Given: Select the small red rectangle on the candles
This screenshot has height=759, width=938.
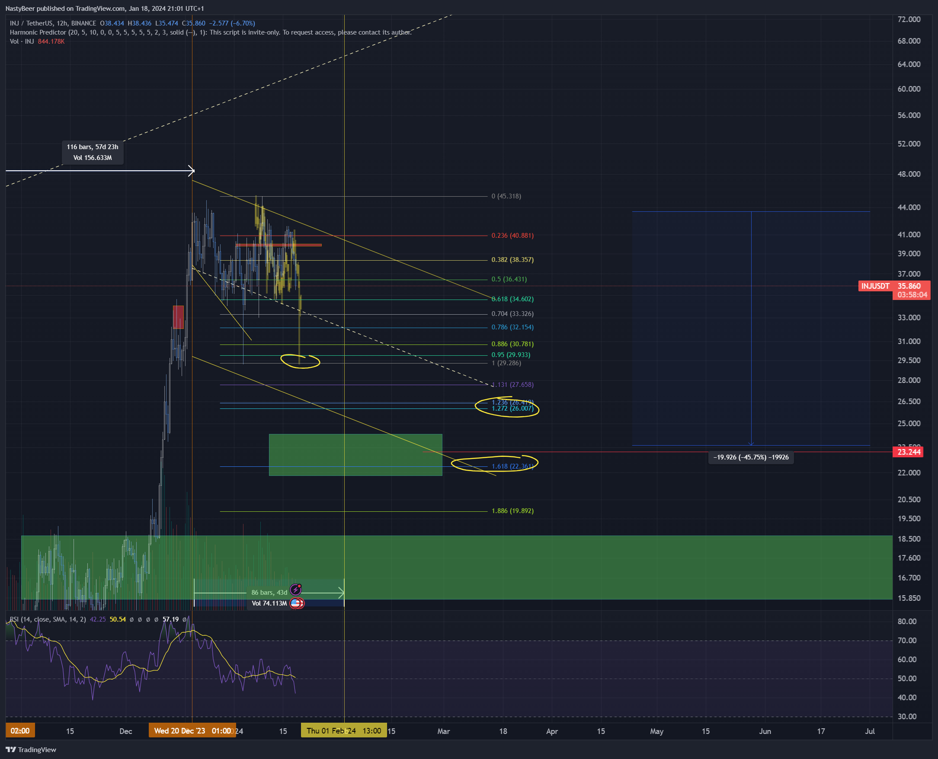Looking at the screenshot, I should (x=178, y=317).
